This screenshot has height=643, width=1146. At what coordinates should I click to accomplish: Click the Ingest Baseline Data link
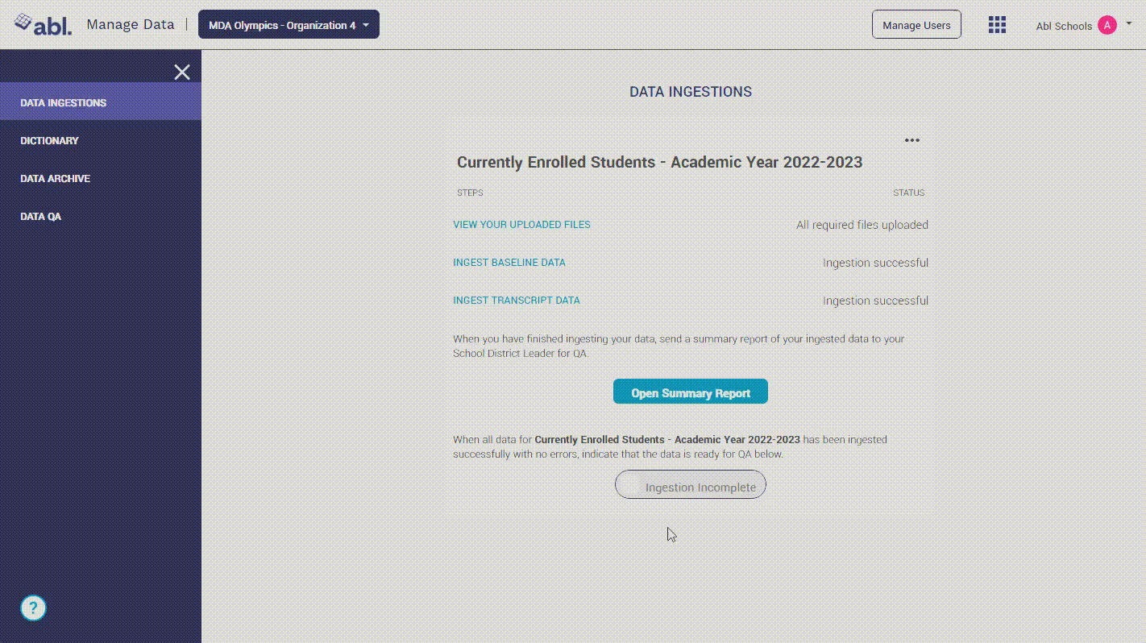point(509,263)
